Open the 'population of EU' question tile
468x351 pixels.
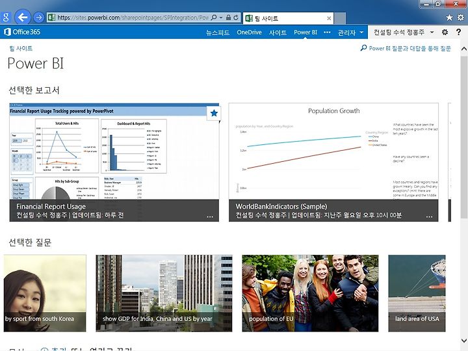point(310,293)
